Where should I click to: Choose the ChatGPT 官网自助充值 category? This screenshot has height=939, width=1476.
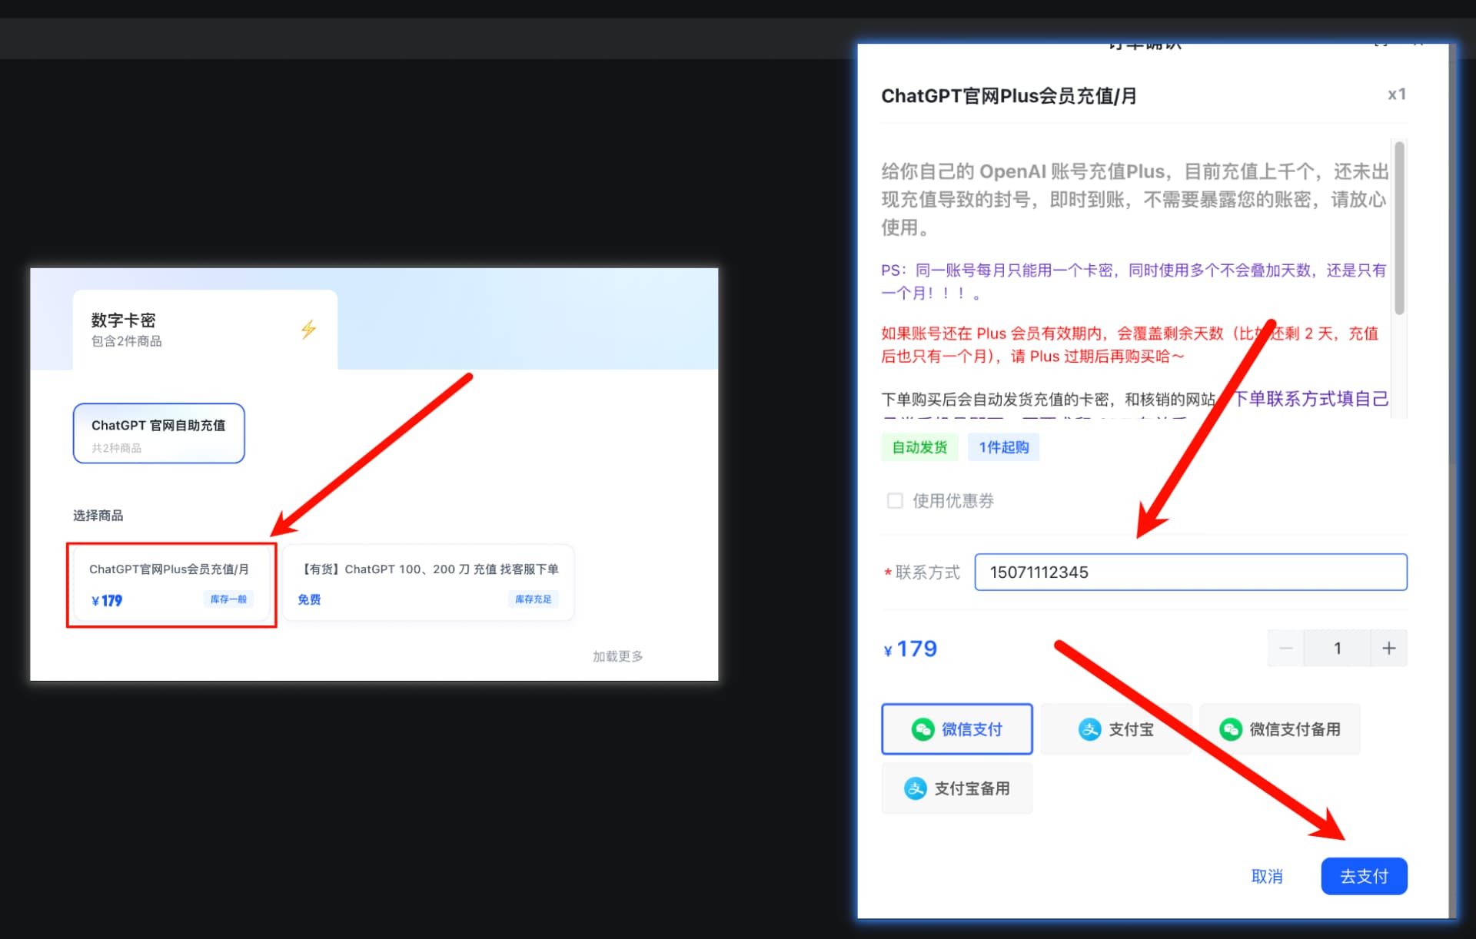coord(159,433)
